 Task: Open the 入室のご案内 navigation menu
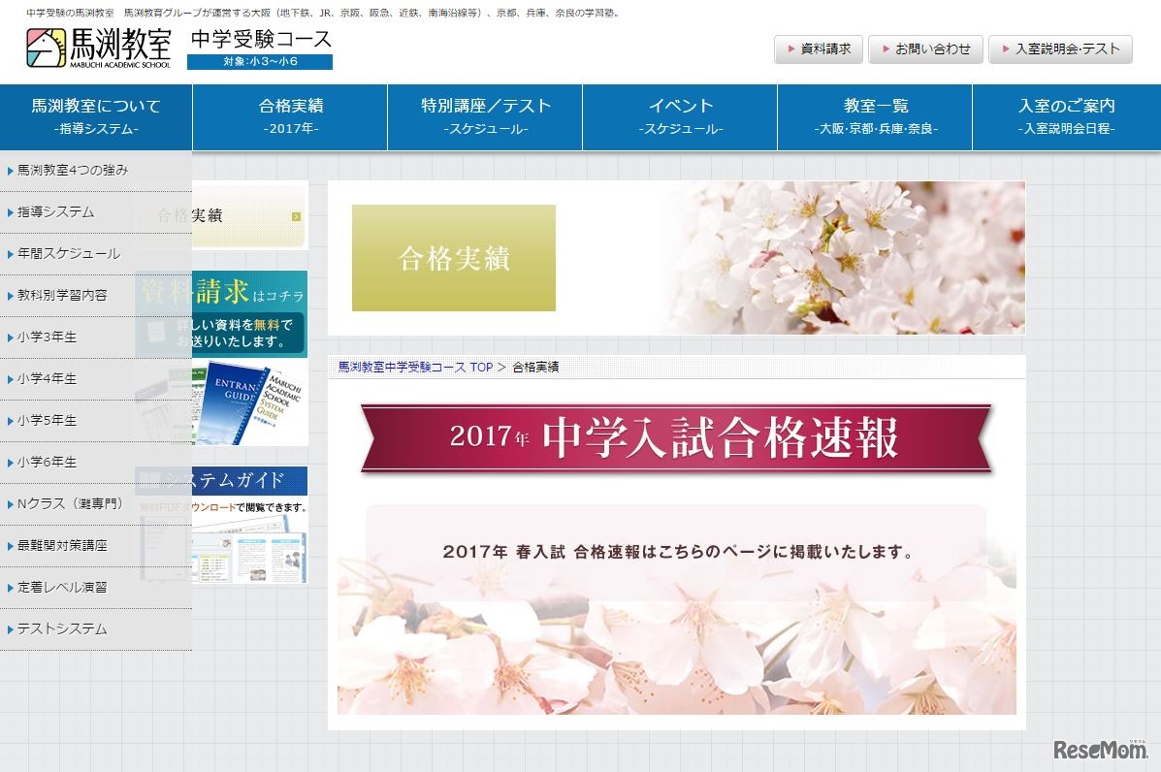click(1067, 116)
